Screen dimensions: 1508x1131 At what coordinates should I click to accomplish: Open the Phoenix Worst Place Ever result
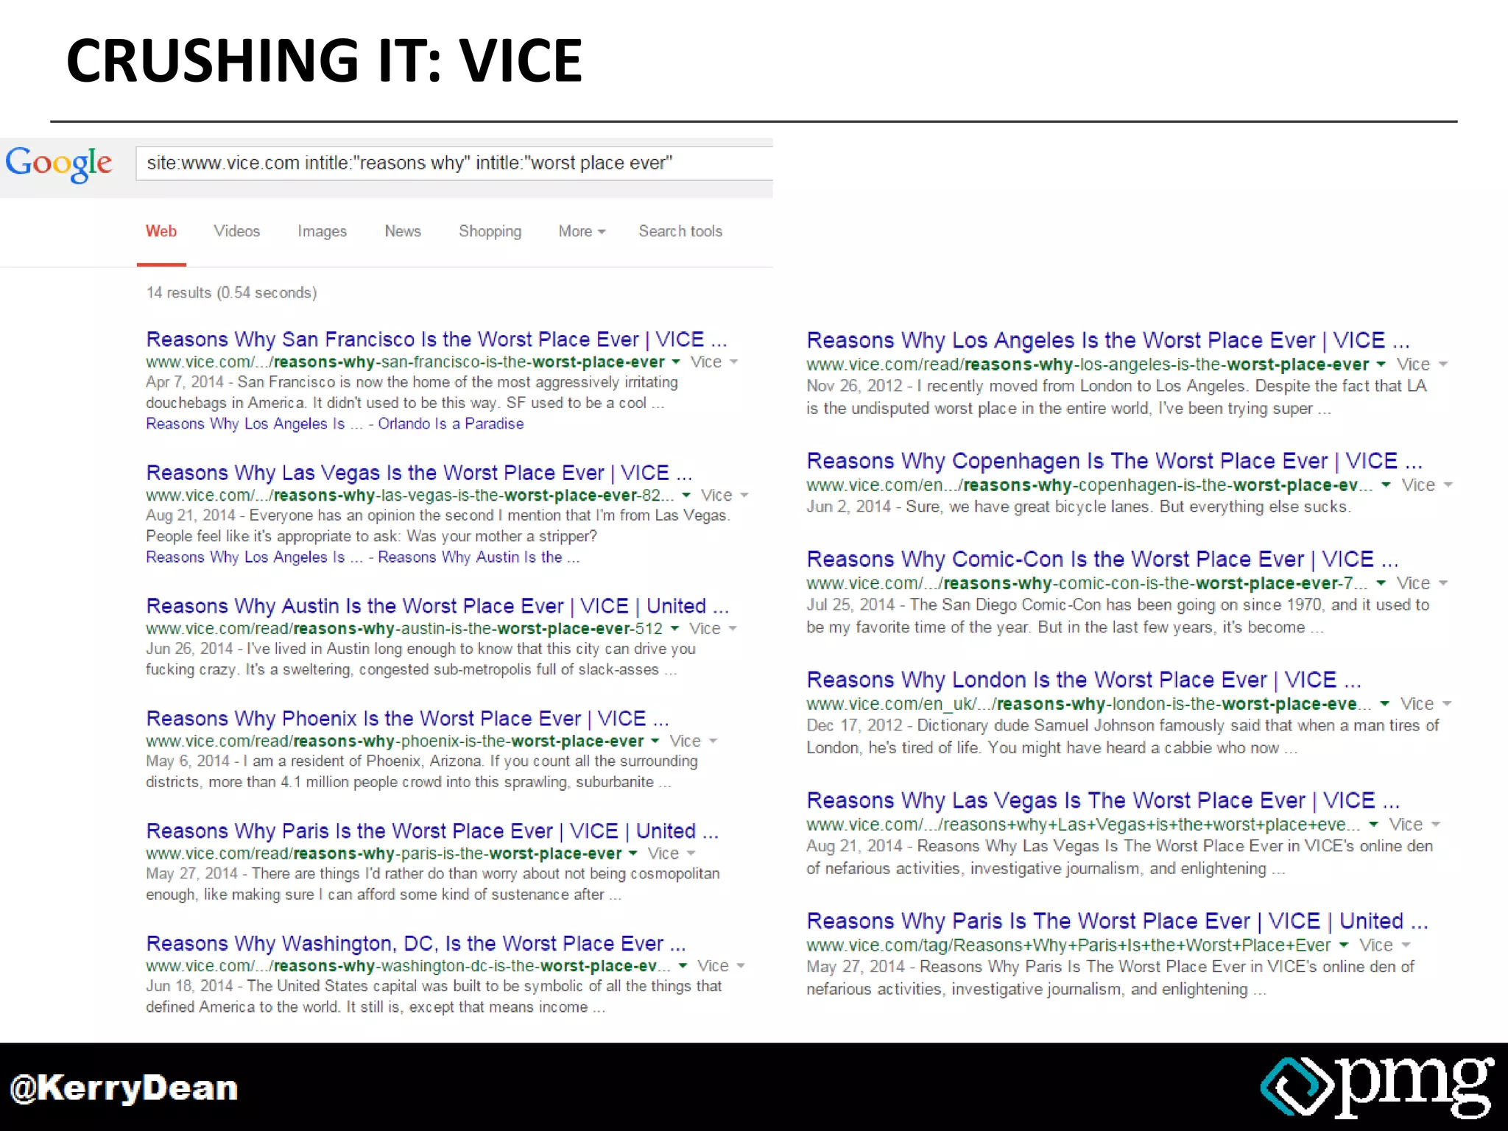407,719
